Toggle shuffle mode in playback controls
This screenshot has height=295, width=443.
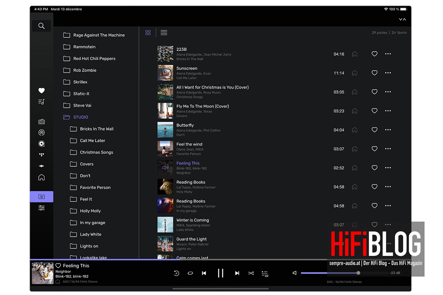point(251,273)
